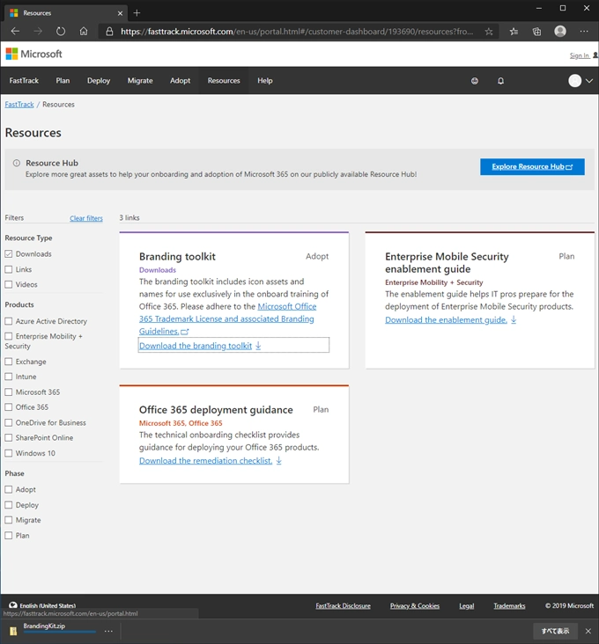Check the Adopt phase filter
The height and width of the screenshot is (644, 599).
9,489
